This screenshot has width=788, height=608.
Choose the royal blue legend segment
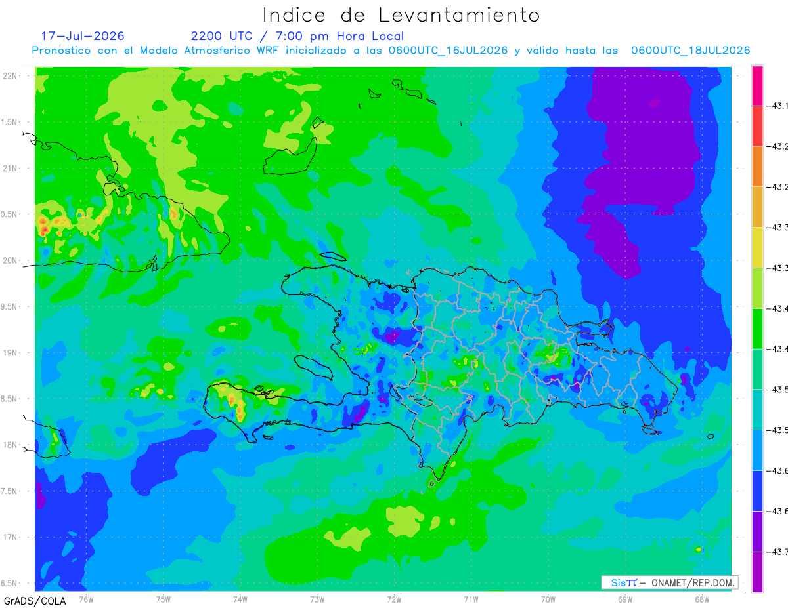[757, 491]
